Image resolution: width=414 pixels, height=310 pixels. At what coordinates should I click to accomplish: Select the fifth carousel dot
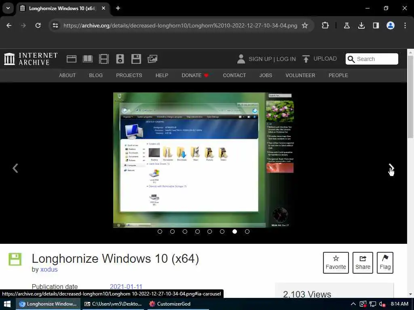coord(210,231)
